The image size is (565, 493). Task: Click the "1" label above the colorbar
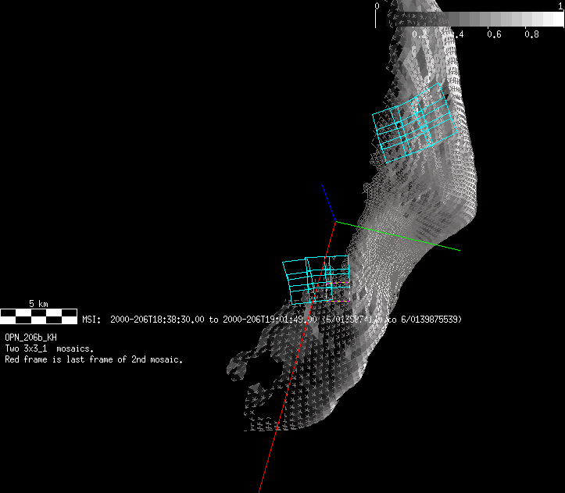[560, 5]
